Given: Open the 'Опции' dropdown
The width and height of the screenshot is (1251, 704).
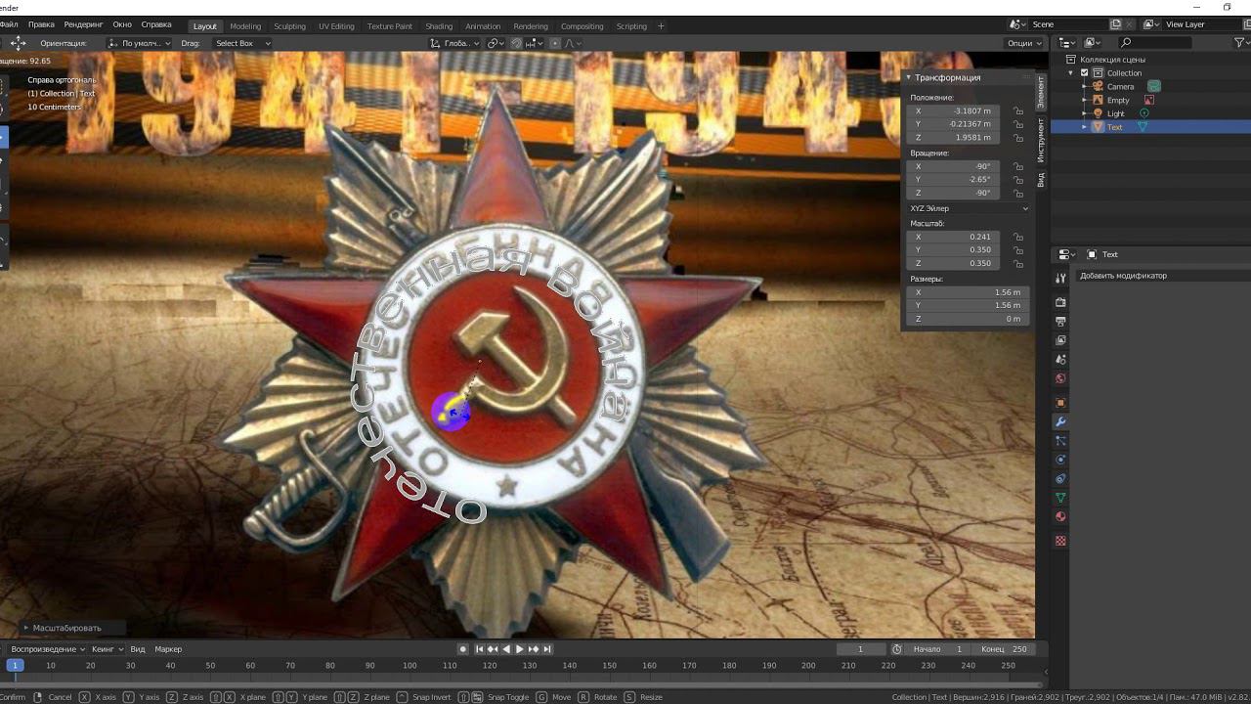Looking at the screenshot, I should click(x=1022, y=43).
